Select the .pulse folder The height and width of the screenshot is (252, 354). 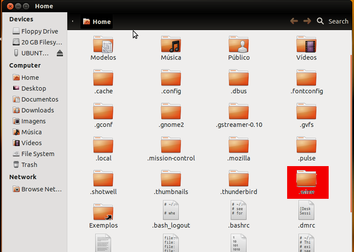click(x=306, y=149)
